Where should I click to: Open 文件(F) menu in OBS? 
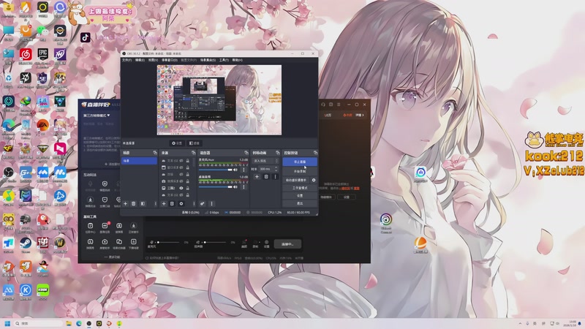point(127,60)
